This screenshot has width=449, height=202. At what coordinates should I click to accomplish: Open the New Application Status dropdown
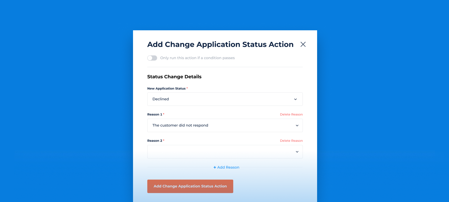pyautogui.click(x=225, y=99)
